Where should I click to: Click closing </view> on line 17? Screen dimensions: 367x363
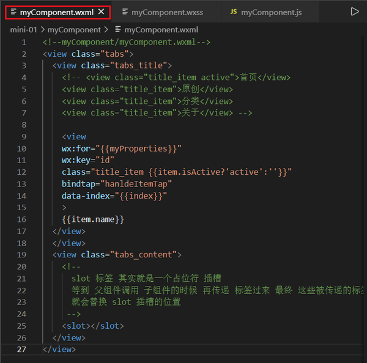click(69, 232)
